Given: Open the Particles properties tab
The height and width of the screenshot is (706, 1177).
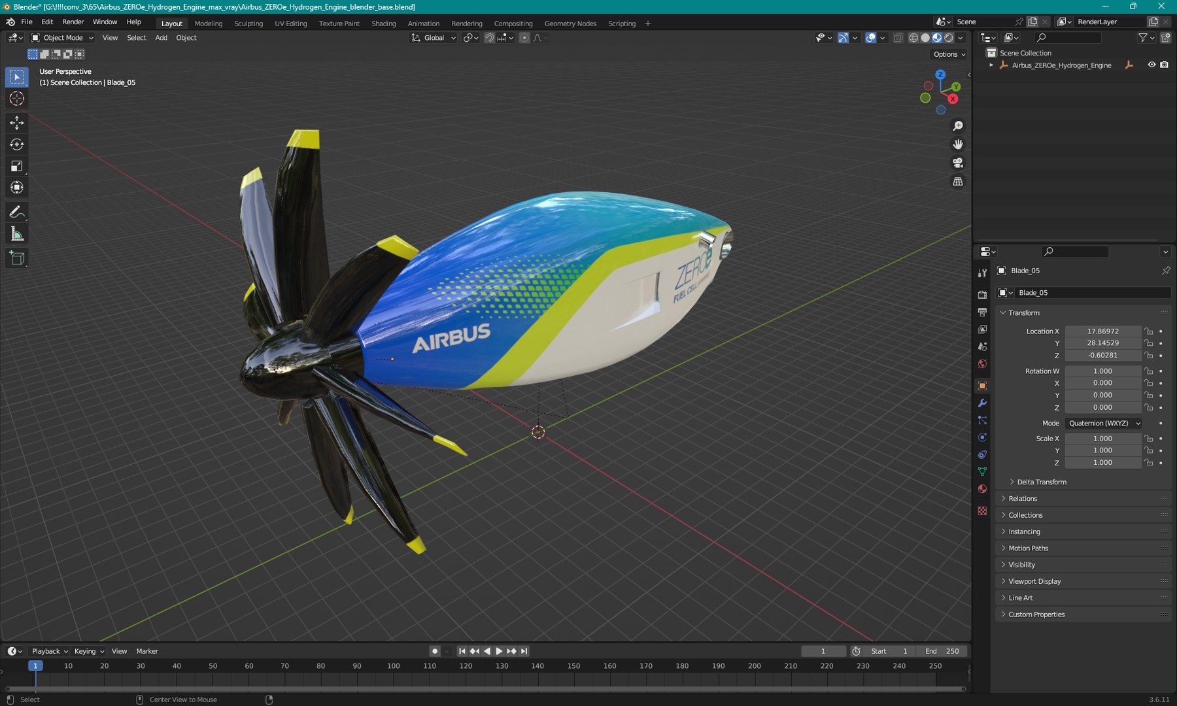Looking at the screenshot, I should click(x=982, y=420).
